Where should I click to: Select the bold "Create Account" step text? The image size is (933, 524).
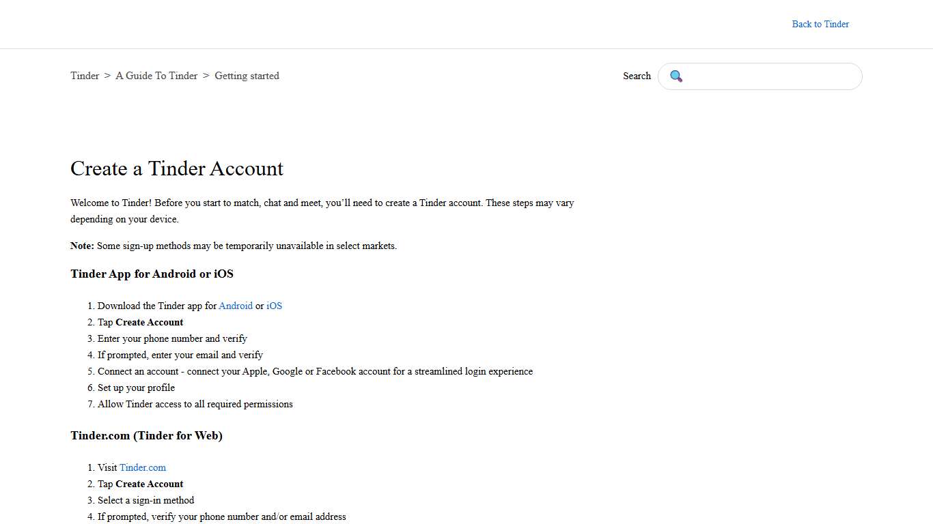tap(149, 322)
